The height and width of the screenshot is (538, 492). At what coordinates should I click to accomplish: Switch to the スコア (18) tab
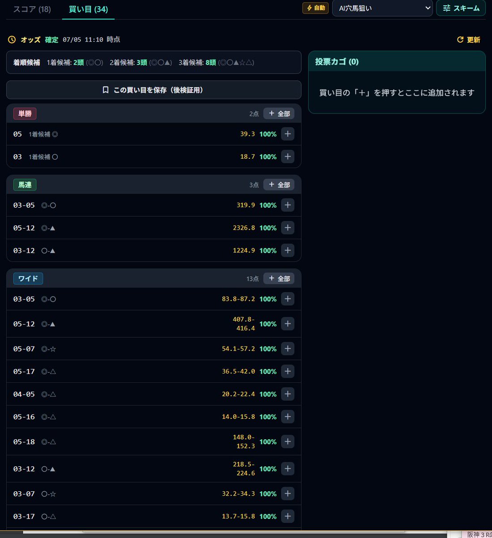click(32, 9)
